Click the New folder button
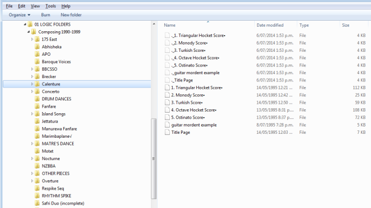 pyautogui.click(x=71, y=15)
